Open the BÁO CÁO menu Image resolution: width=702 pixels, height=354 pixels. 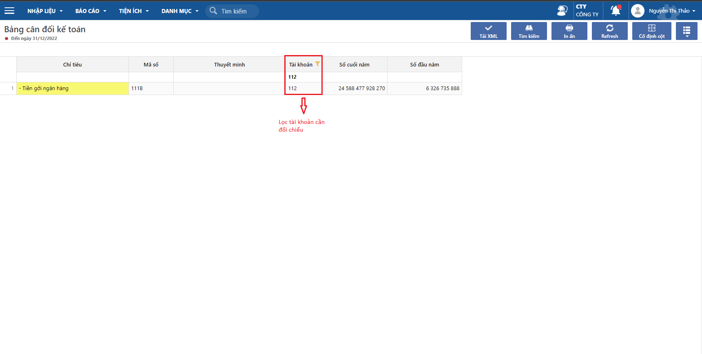pyautogui.click(x=91, y=11)
